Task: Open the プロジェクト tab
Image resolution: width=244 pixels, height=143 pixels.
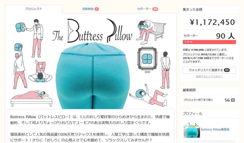Action: tap(34, 9)
